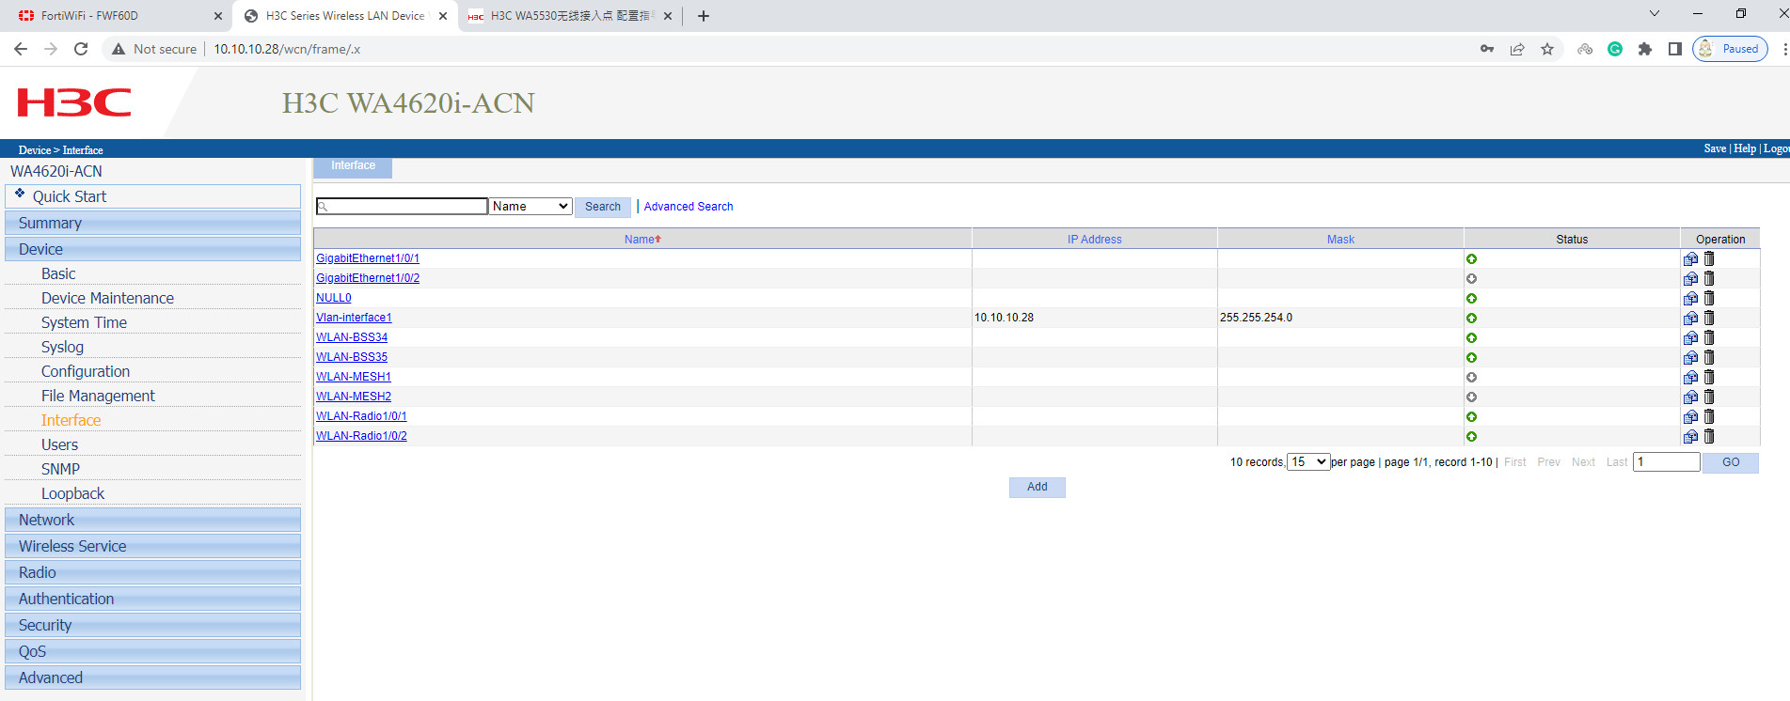The height and width of the screenshot is (701, 1790).
Task: Delete Vlan-interface1 with its trash icon
Action: click(x=1709, y=318)
